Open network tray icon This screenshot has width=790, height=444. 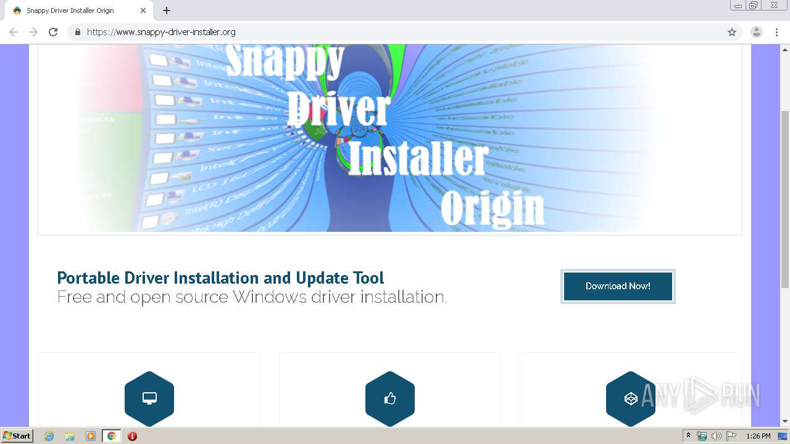point(702,436)
